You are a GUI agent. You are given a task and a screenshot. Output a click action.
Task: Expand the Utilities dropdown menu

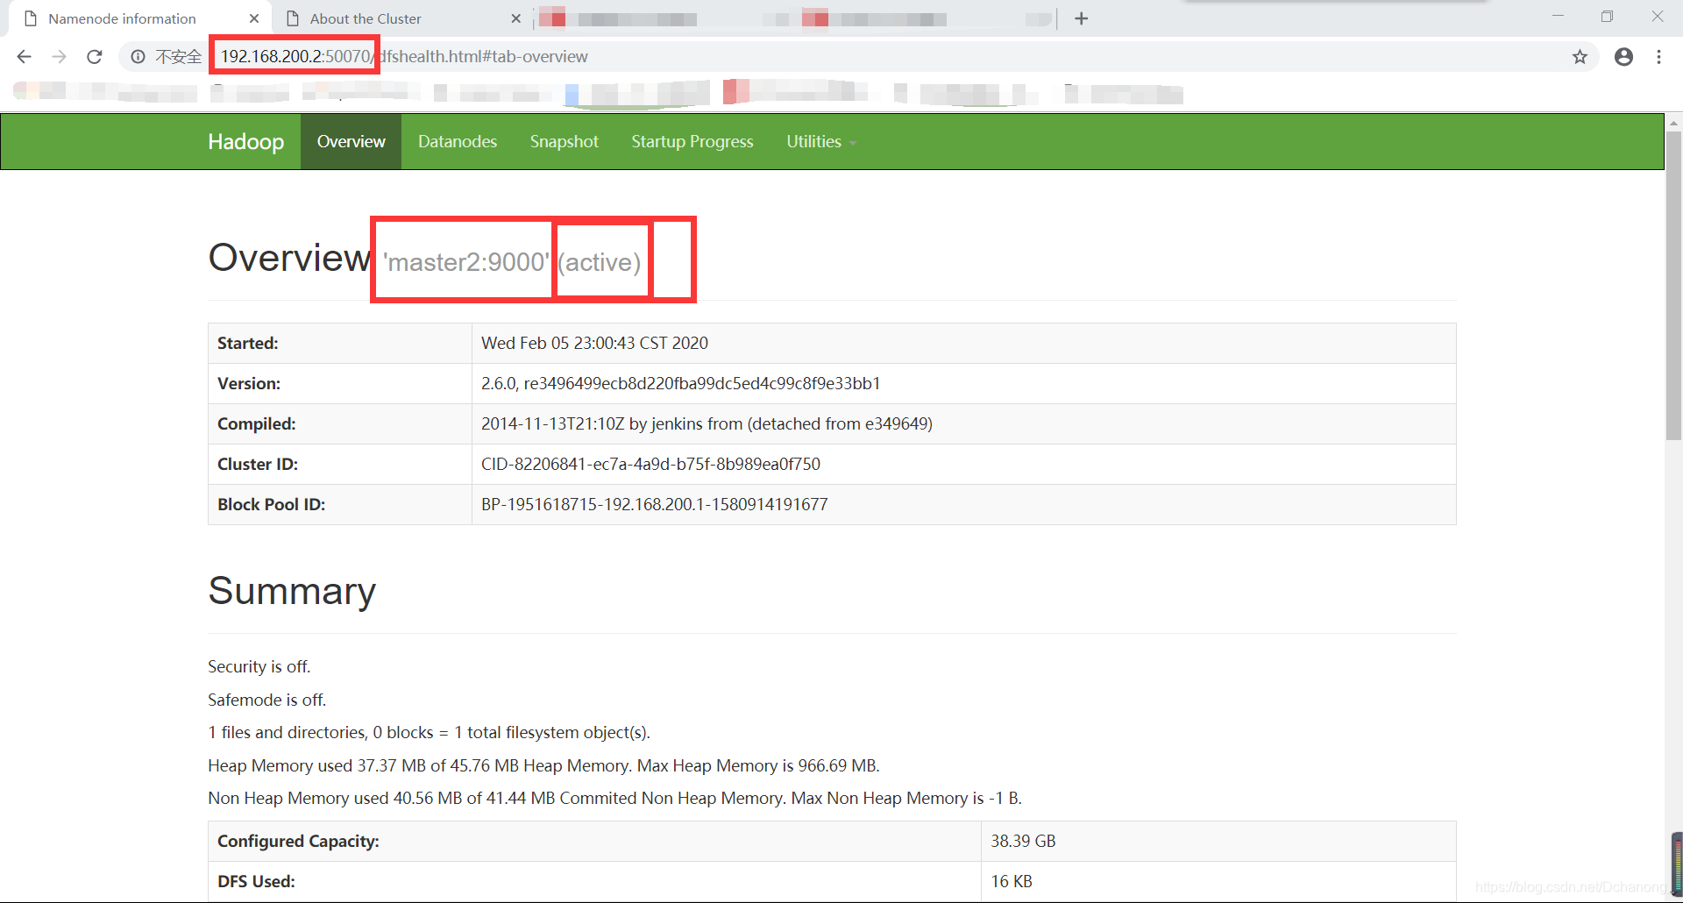click(x=820, y=141)
